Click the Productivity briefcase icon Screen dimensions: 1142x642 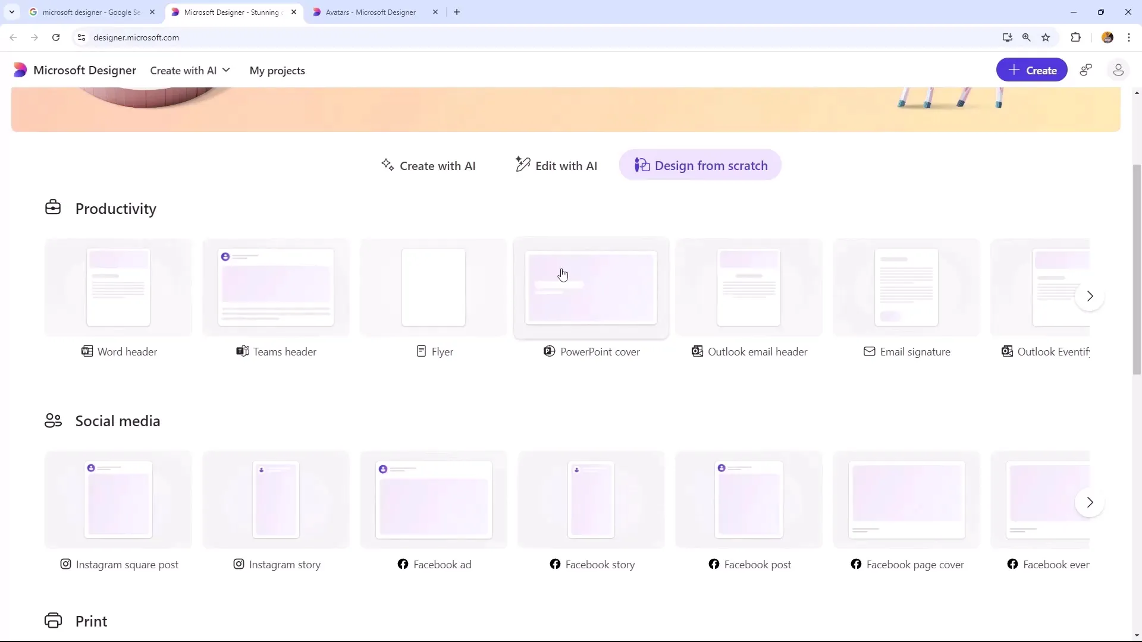pos(53,207)
